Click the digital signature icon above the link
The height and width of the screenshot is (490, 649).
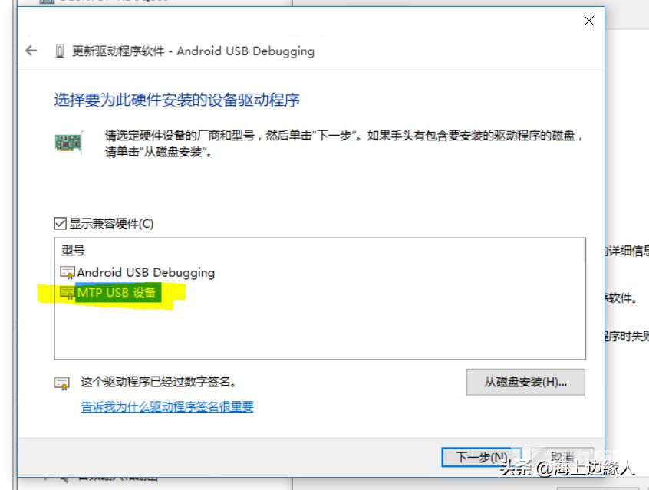(x=62, y=383)
